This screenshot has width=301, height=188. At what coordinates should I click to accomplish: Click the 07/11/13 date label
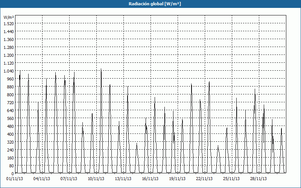(x=69, y=179)
